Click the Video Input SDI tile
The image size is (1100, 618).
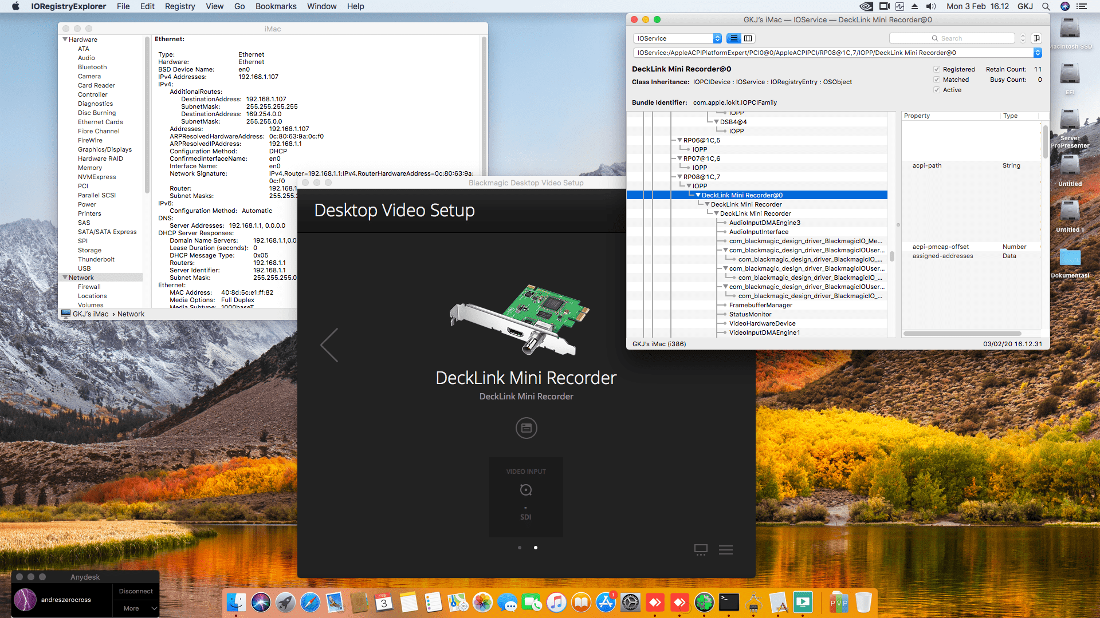pos(526,497)
